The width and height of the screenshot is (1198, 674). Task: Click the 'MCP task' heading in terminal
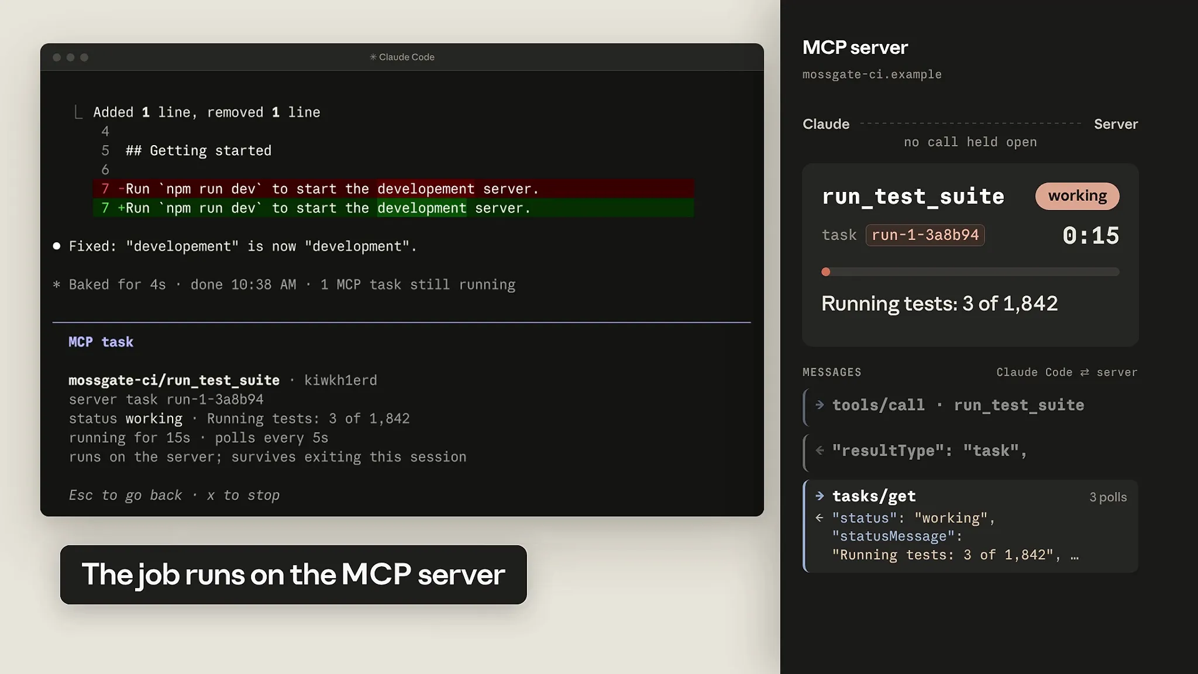pyautogui.click(x=101, y=342)
